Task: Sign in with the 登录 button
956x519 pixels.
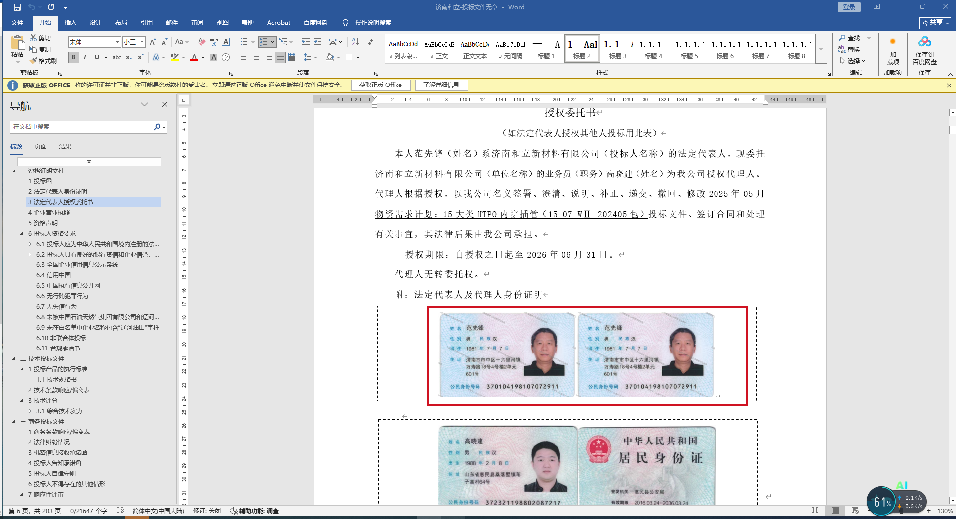Action: 849,7
